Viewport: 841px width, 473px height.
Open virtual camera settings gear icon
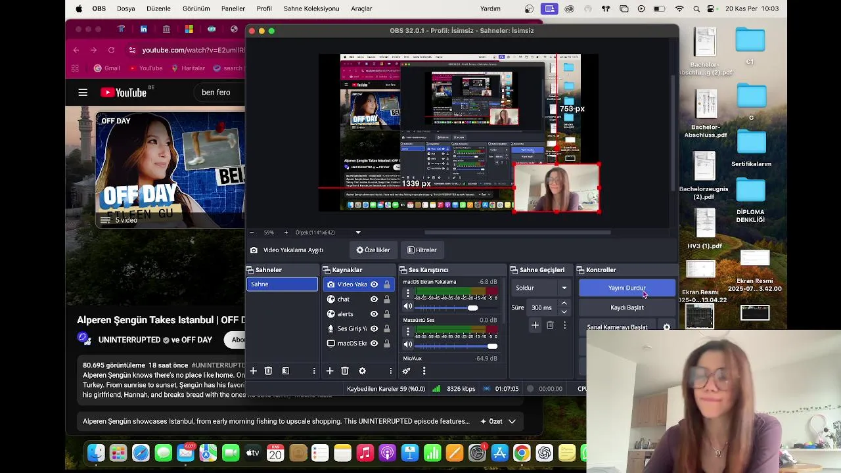(666, 327)
